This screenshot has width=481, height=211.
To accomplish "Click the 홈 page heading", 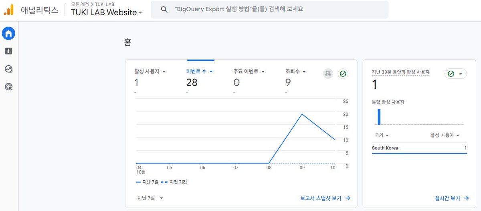I will coord(128,42).
